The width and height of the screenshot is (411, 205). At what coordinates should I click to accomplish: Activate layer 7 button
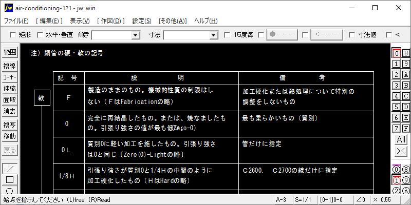coord(397,129)
